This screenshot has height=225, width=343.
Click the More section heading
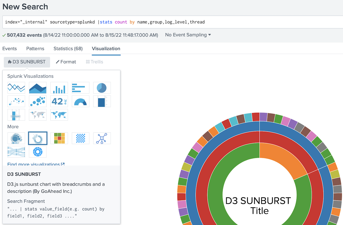point(13,127)
